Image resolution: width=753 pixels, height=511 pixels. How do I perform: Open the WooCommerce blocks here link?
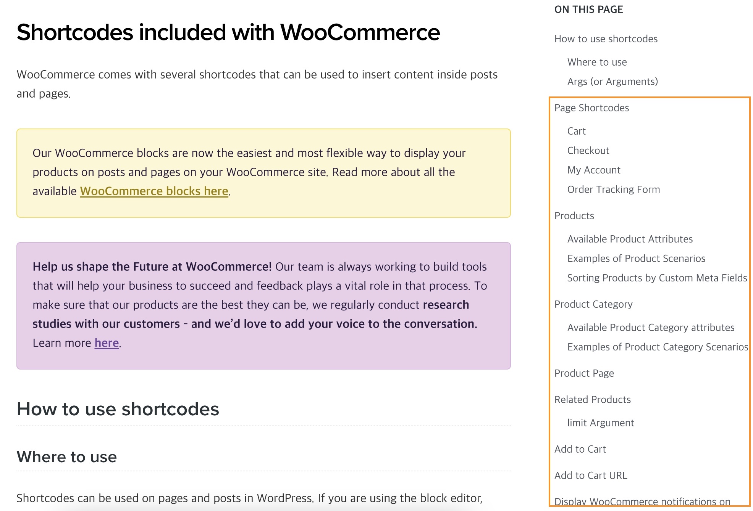(154, 191)
